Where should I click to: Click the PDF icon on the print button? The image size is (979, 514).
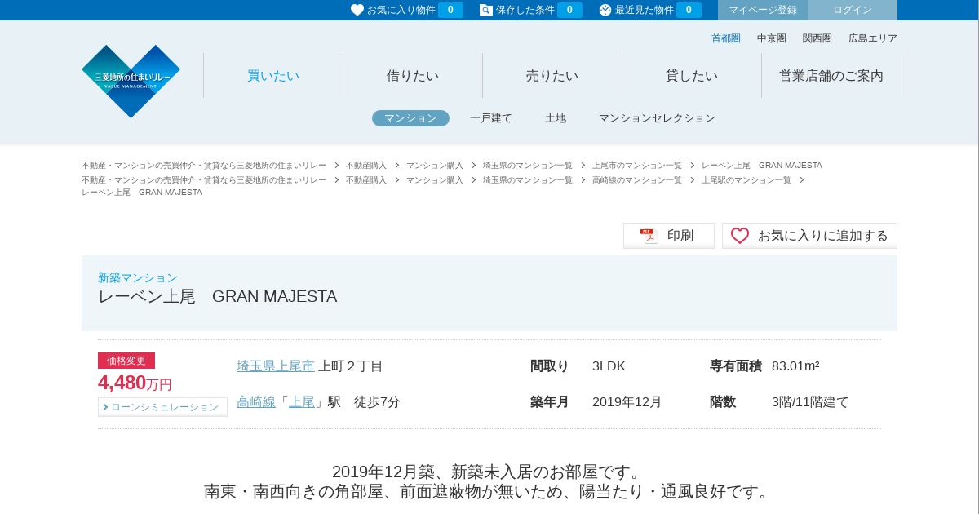(x=649, y=236)
